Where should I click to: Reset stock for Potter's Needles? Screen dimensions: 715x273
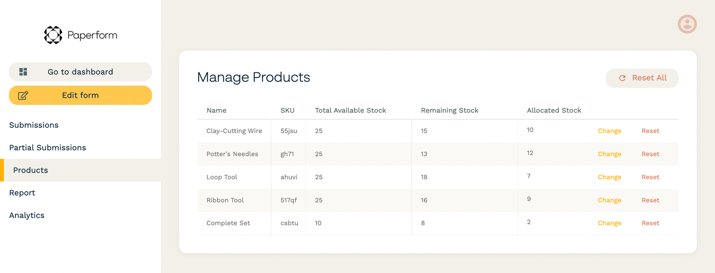(x=650, y=154)
